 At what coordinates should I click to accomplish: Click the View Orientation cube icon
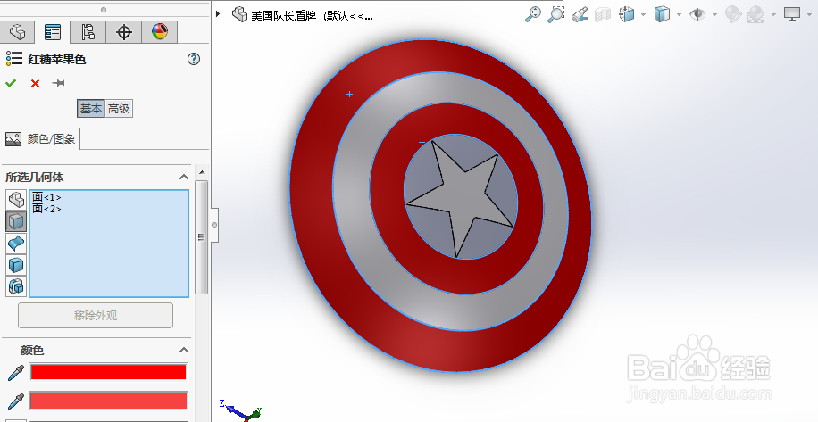click(x=627, y=14)
